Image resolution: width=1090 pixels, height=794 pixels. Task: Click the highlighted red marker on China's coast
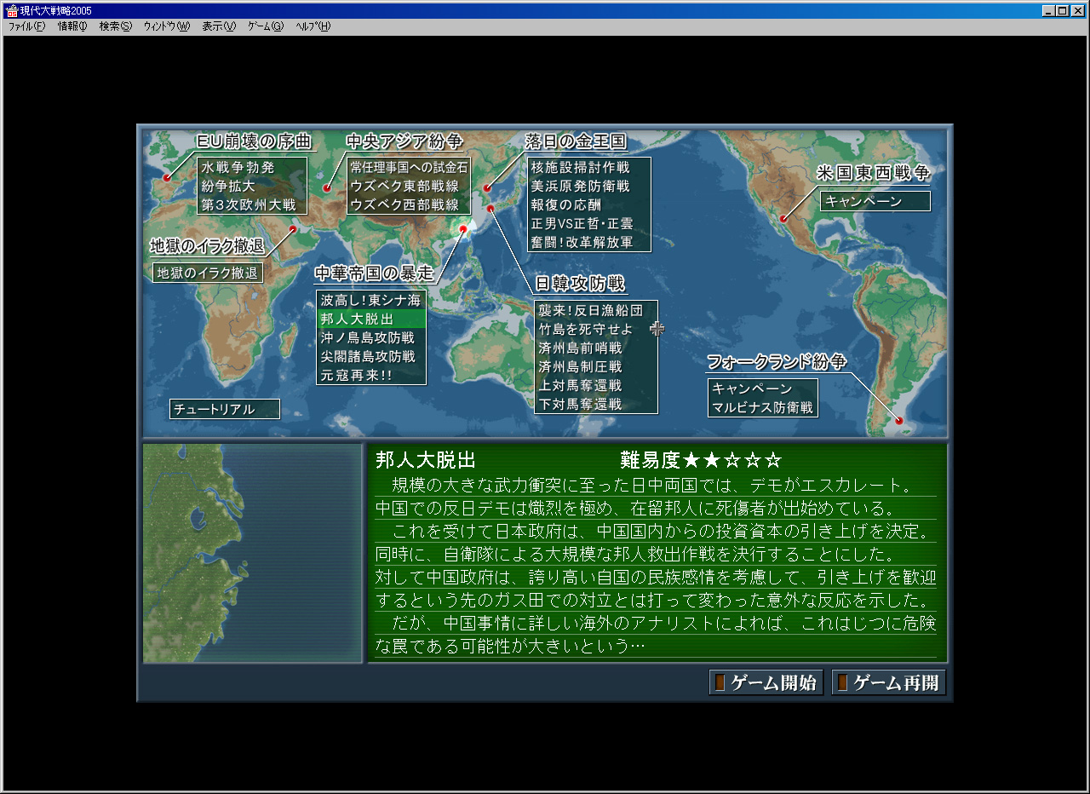(x=464, y=228)
